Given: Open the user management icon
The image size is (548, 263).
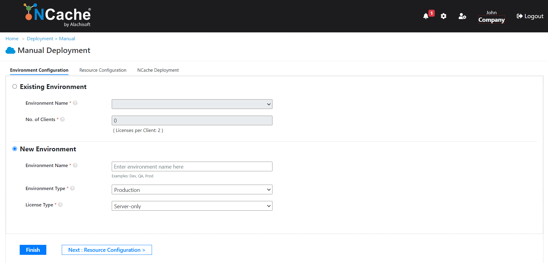Looking at the screenshot, I should [x=462, y=16].
